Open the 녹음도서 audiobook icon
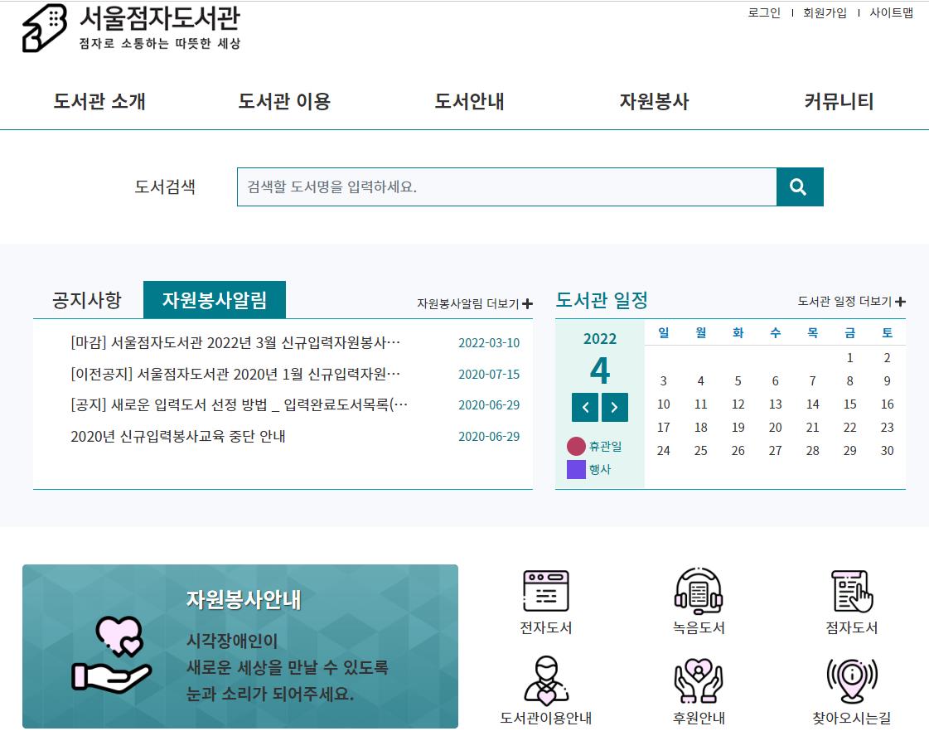Image resolution: width=929 pixels, height=731 pixels. tap(698, 602)
